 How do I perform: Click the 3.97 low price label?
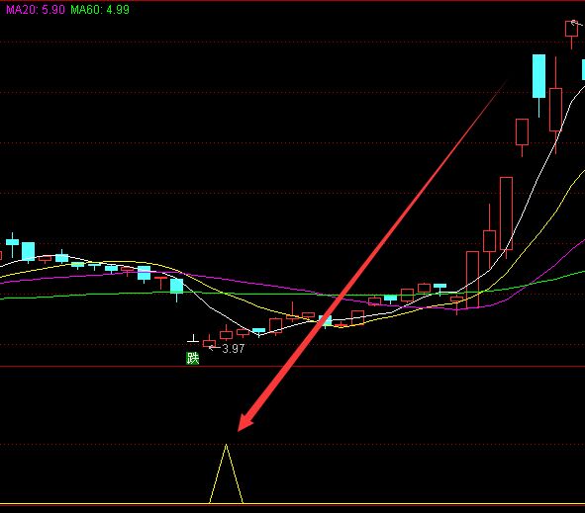click(234, 349)
